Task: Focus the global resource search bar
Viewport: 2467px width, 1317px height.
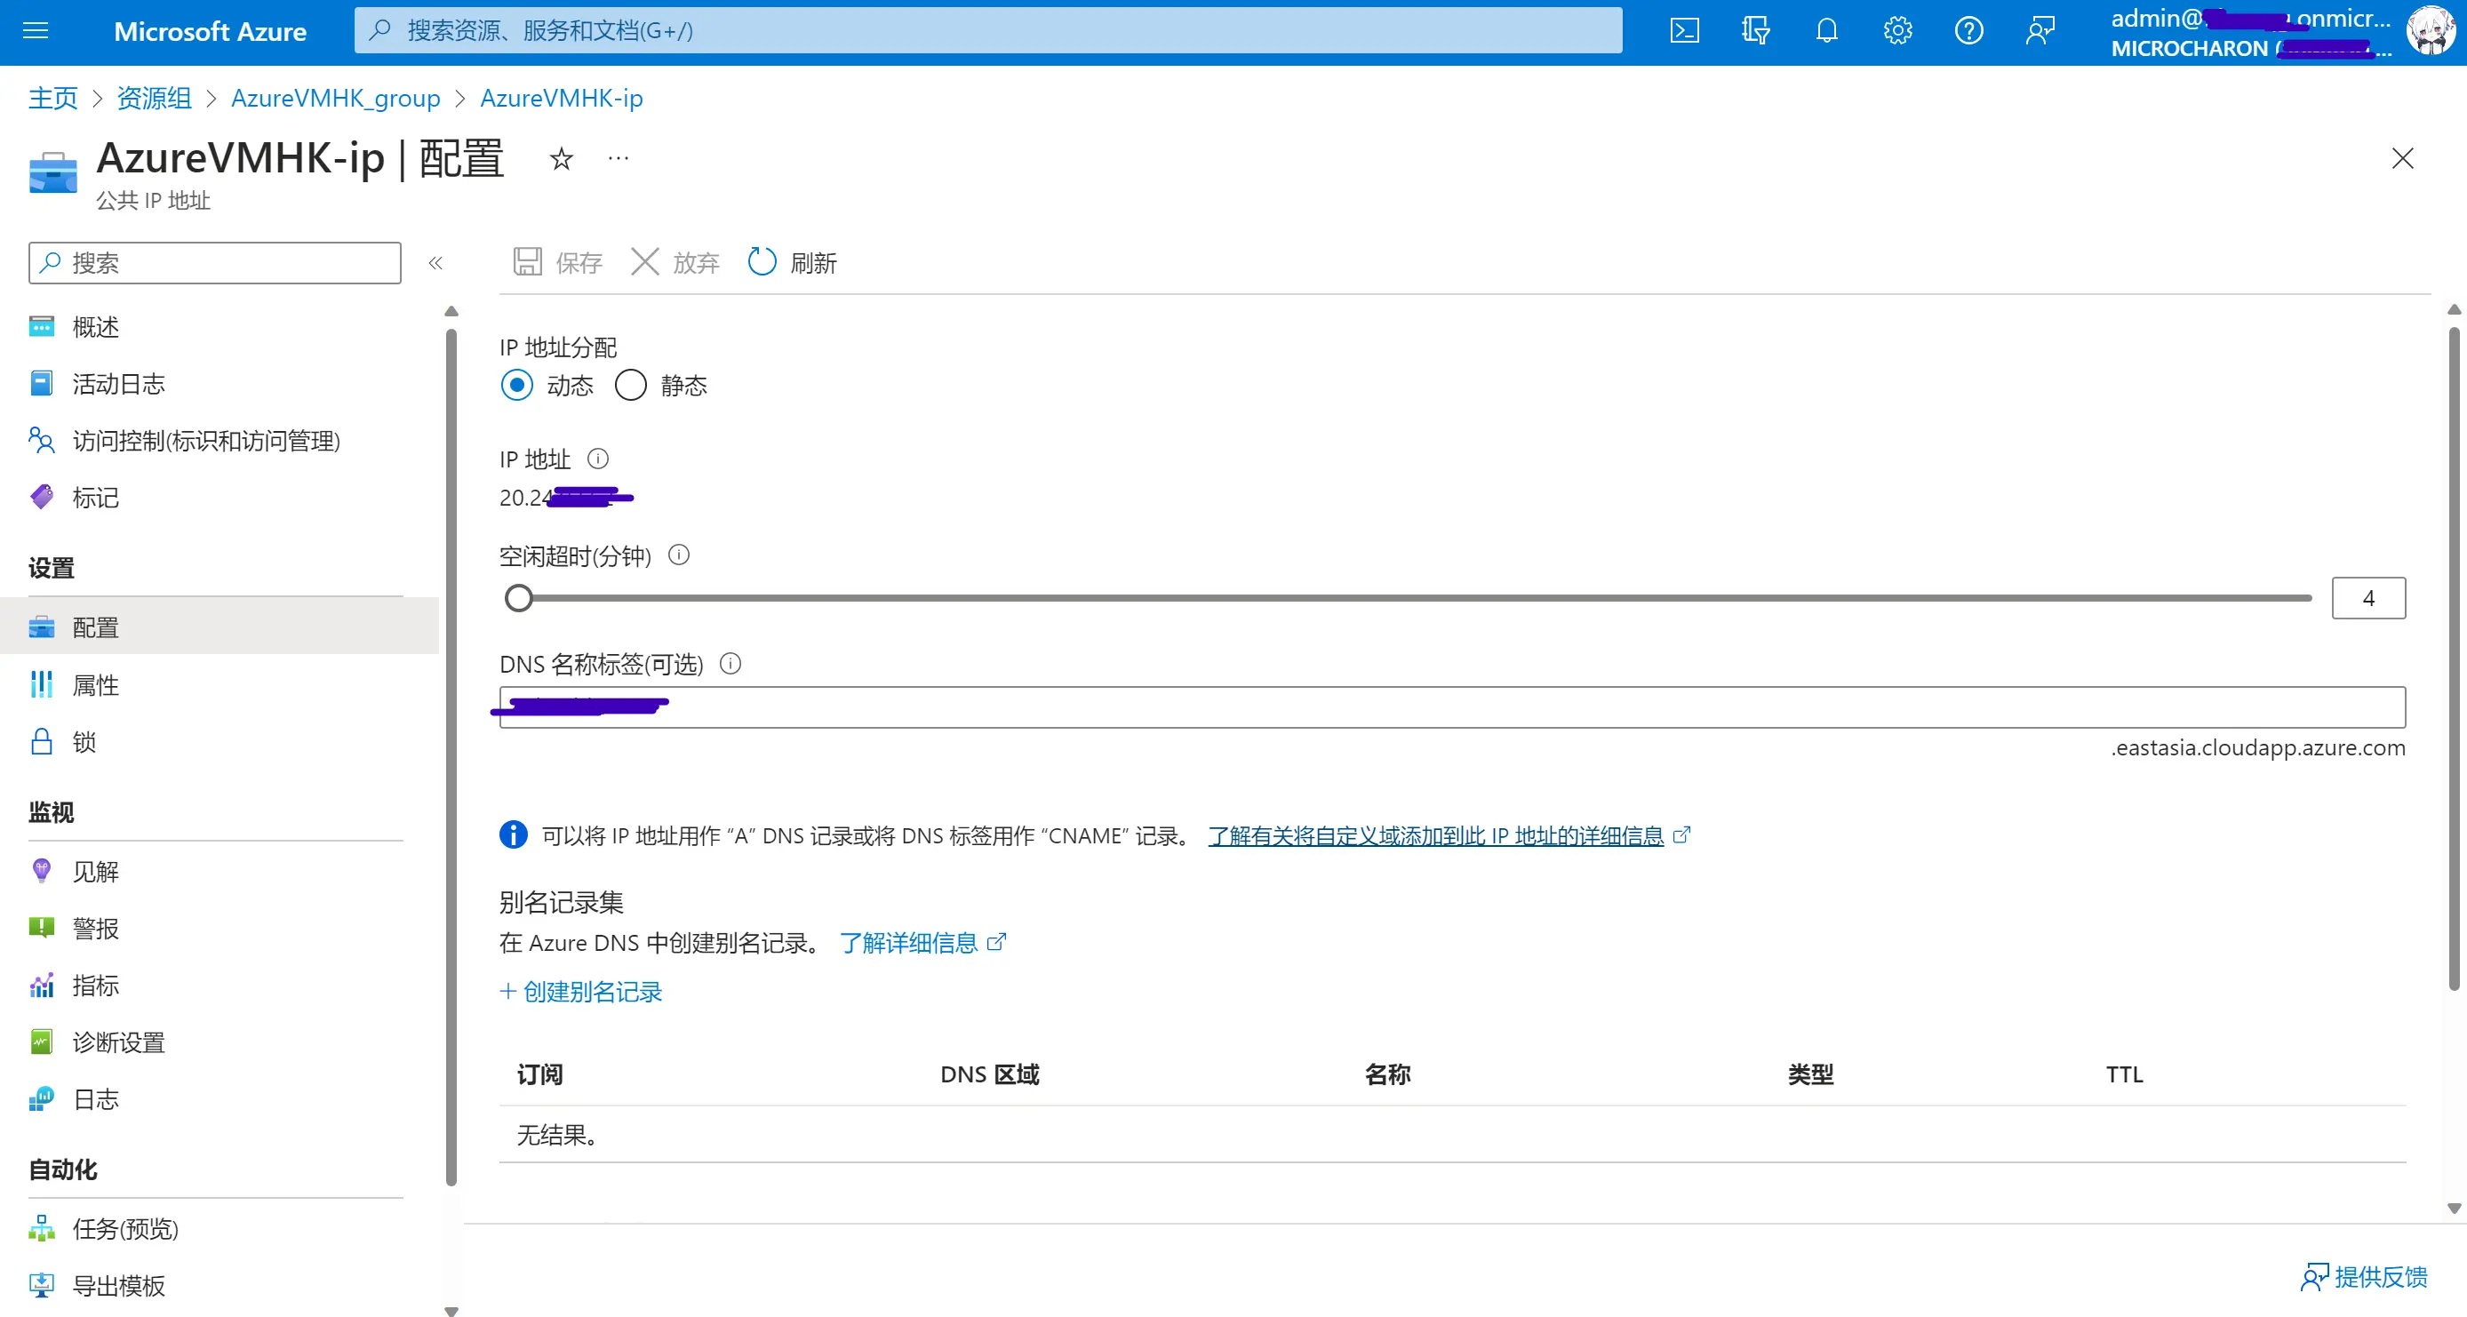Action: pyautogui.click(x=988, y=30)
